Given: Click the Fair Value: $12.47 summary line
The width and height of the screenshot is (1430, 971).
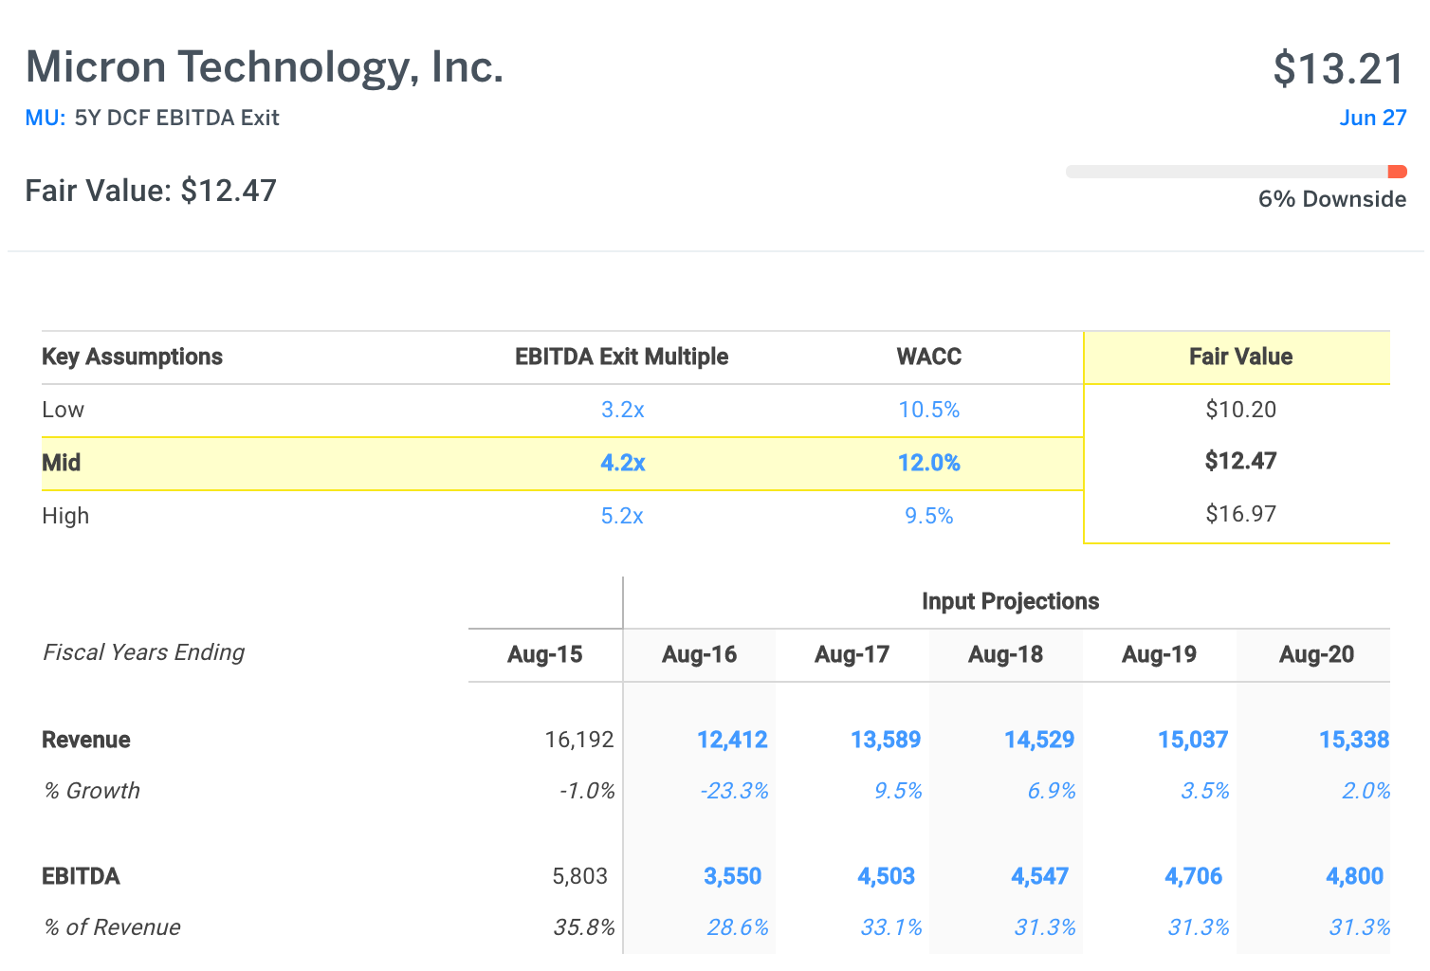Looking at the screenshot, I should (x=151, y=191).
